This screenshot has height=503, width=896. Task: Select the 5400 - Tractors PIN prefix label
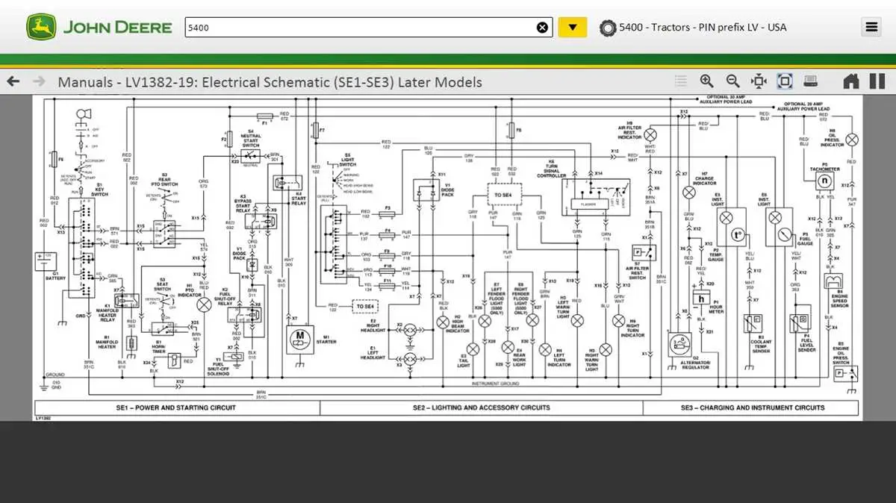pos(703,27)
